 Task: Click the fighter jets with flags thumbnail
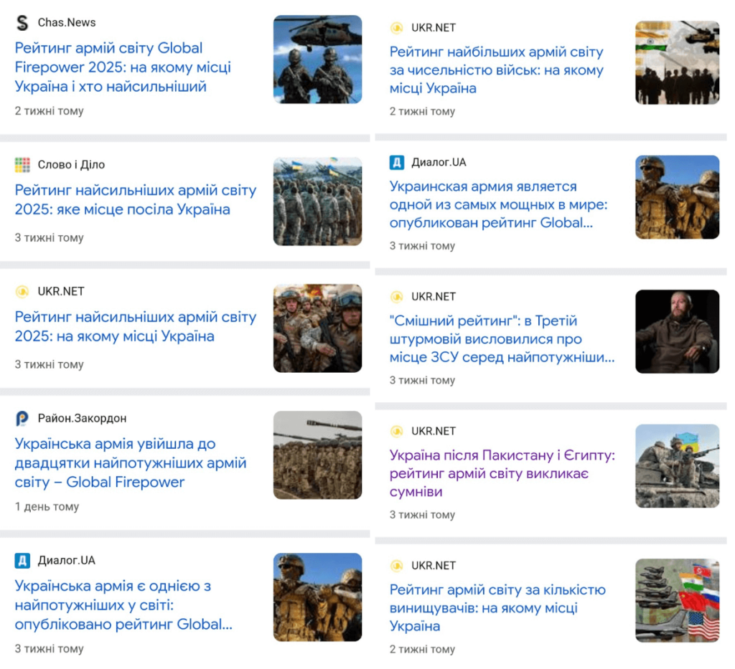(677, 600)
